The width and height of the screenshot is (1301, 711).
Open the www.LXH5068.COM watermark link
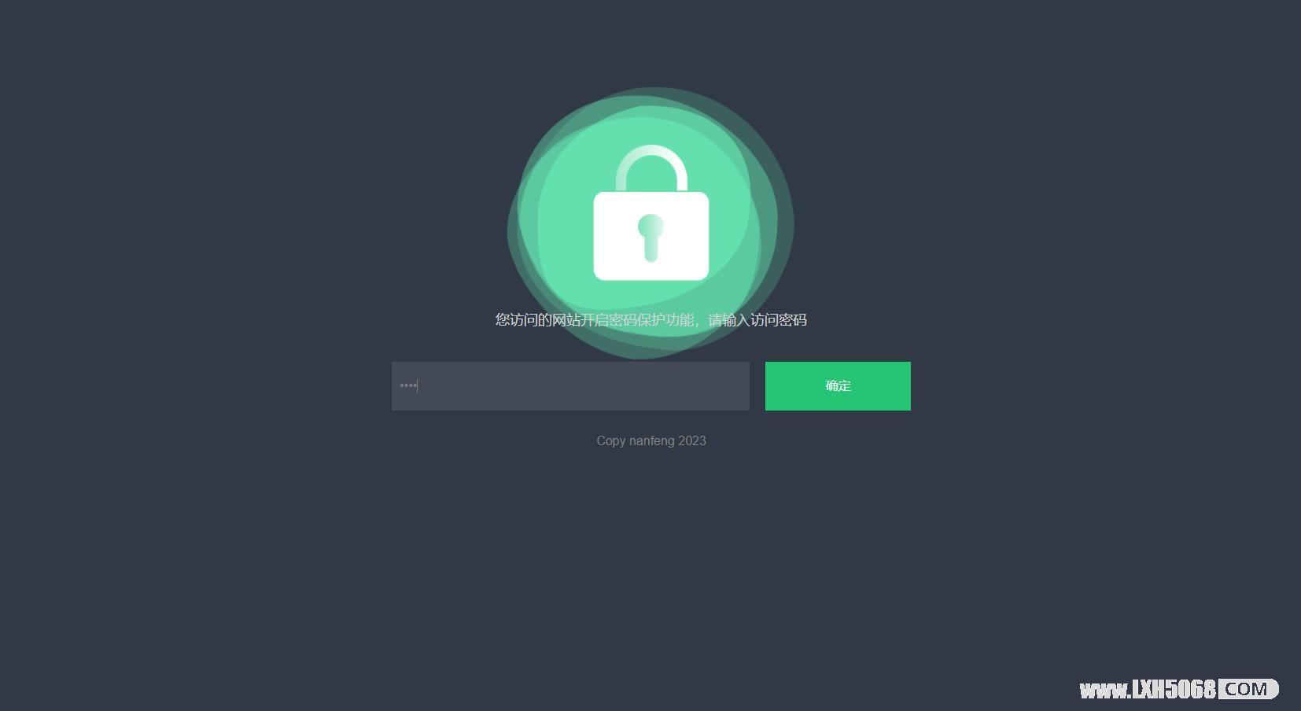click(x=1179, y=690)
